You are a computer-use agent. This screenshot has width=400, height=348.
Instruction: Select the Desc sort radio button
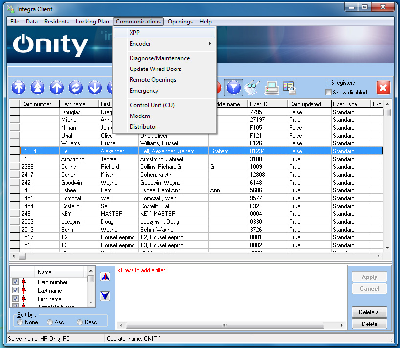[x=80, y=322]
